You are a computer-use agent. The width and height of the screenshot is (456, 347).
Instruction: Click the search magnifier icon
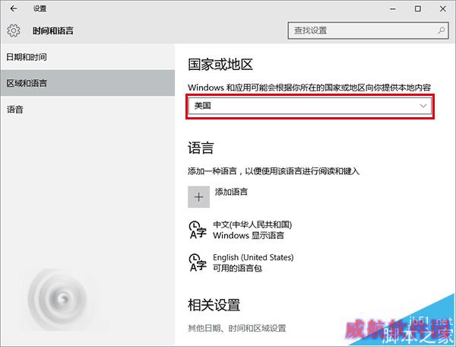click(x=441, y=30)
